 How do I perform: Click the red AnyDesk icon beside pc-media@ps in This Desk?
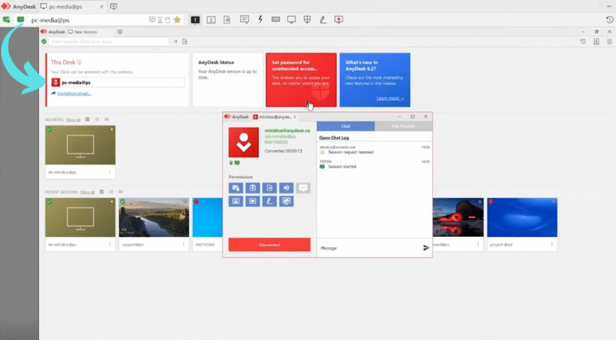coord(56,82)
